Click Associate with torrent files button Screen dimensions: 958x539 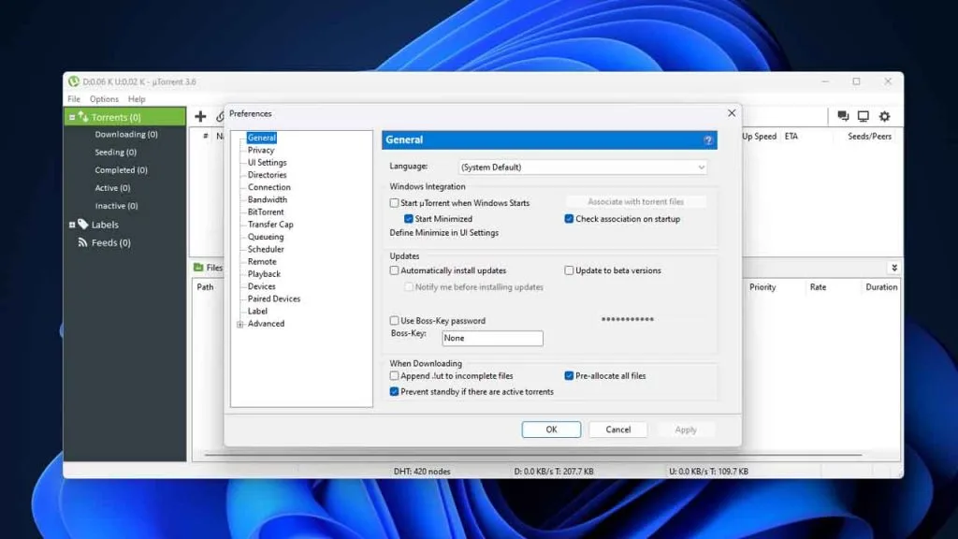coord(635,202)
